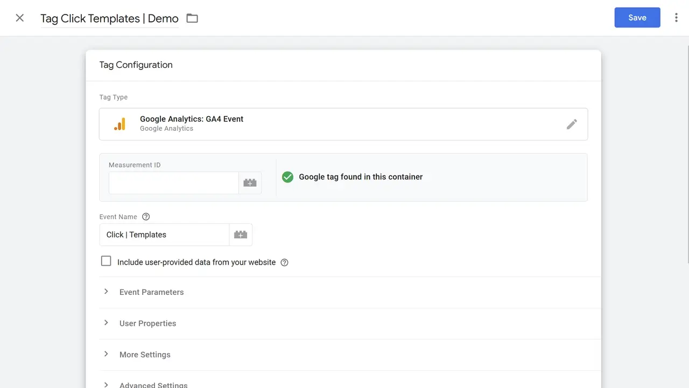Click the Tag Type label

click(114, 97)
